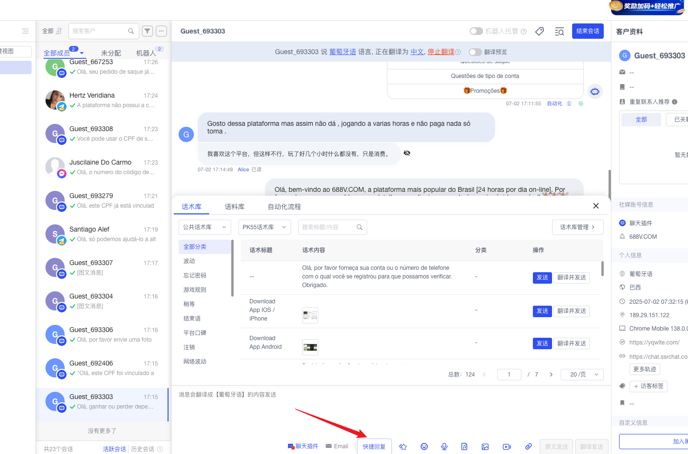Viewport: 688px width, 454px height.
Task: Toggle the 翻译预览 switch
Action: coord(475,52)
